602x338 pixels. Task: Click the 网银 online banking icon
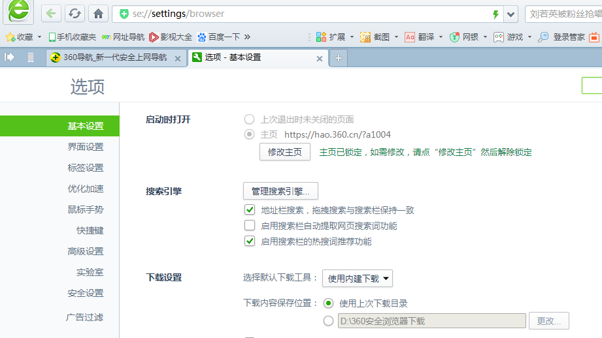[x=454, y=37]
